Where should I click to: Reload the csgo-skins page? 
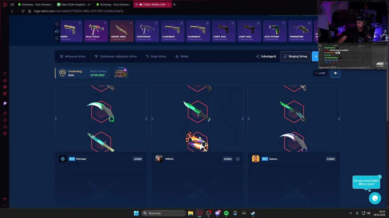click(23, 11)
